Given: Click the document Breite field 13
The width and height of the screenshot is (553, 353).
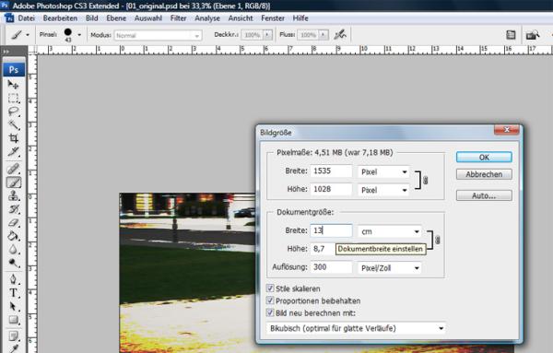Looking at the screenshot, I should (x=331, y=230).
